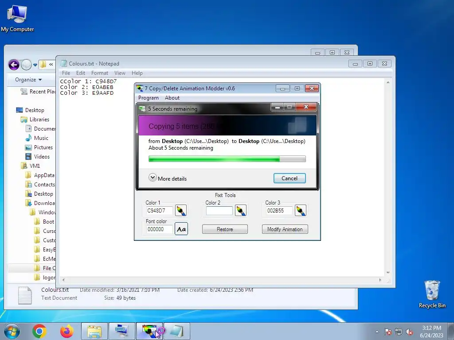
Task: Click network tray icon
Action: point(399,332)
